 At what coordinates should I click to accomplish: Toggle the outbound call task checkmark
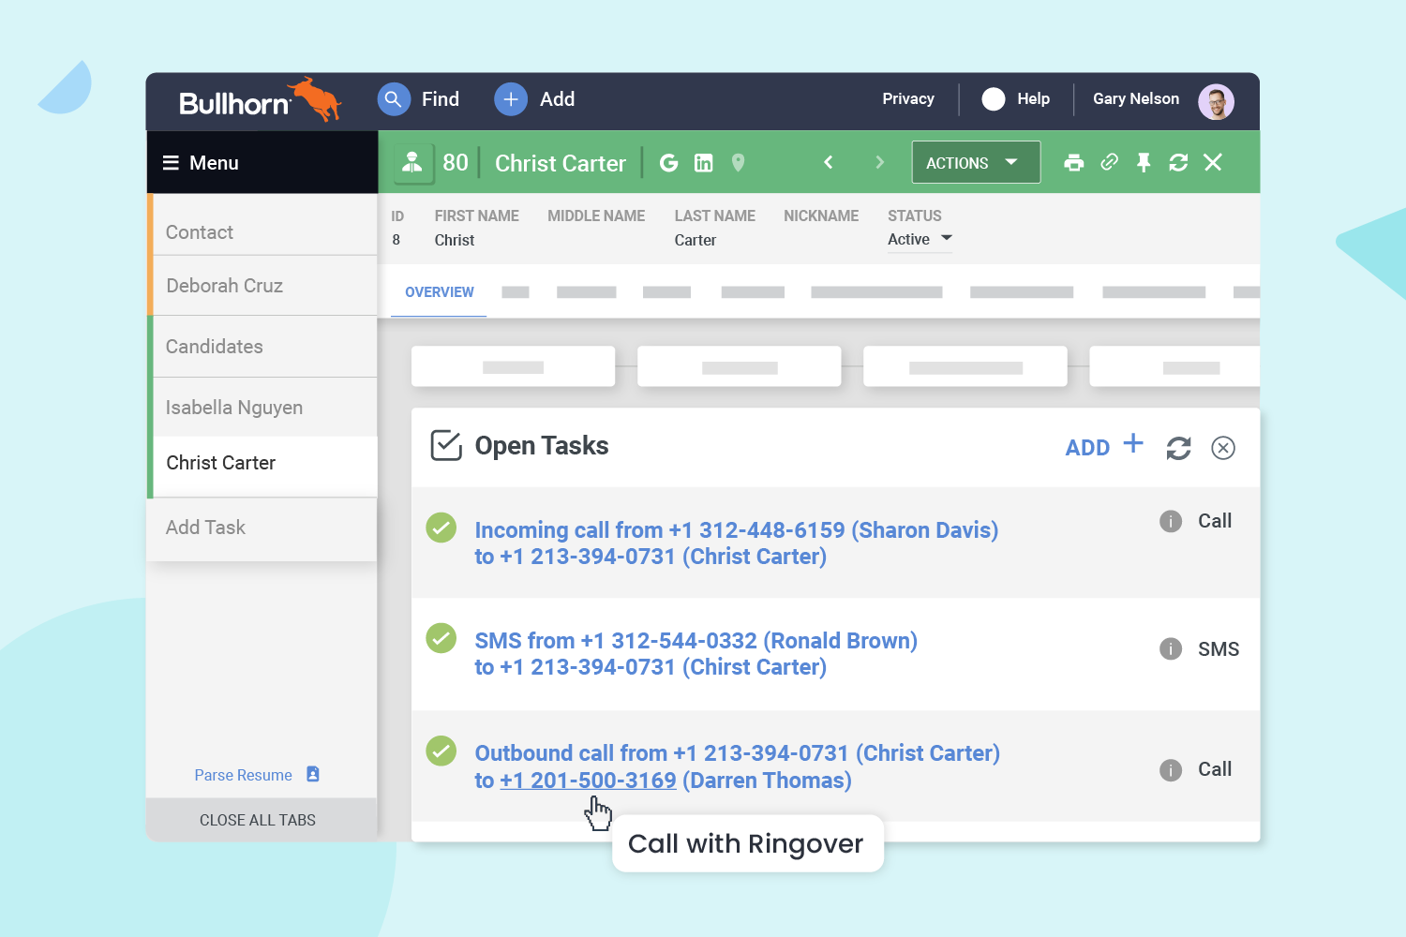click(x=441, y=751)
